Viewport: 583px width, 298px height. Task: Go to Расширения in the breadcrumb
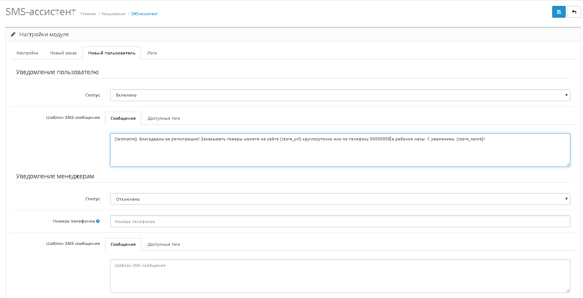click(113, 14)
